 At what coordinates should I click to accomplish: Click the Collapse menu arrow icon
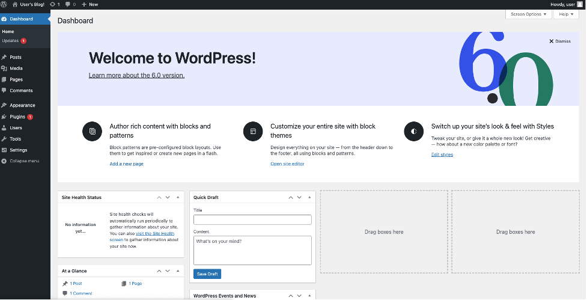(x=4, y=161)
